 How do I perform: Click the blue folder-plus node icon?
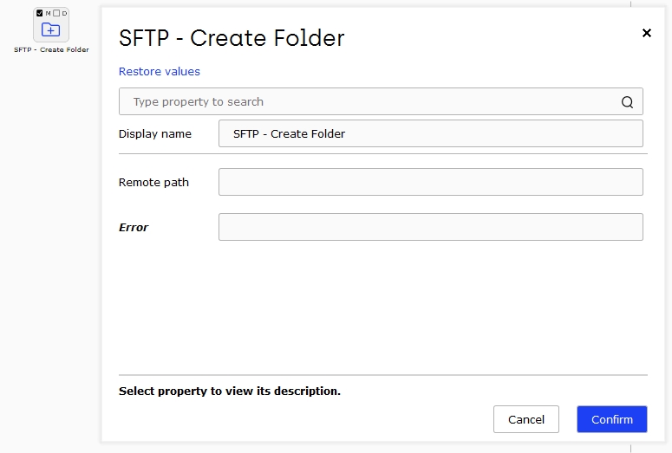click(x=50, y=29)
